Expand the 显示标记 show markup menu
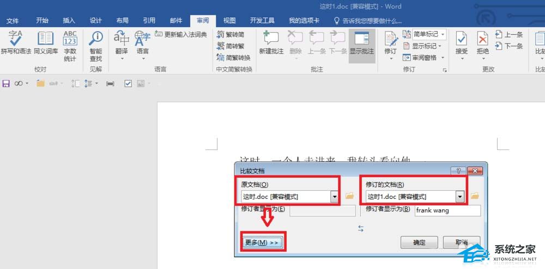The height and width of the screenshot is (269, 545). point(422,46)
